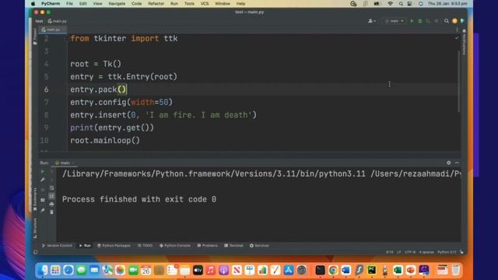Click line number 7 in the gutter
The image size is (498, 280).
click(x=47, y=102)
